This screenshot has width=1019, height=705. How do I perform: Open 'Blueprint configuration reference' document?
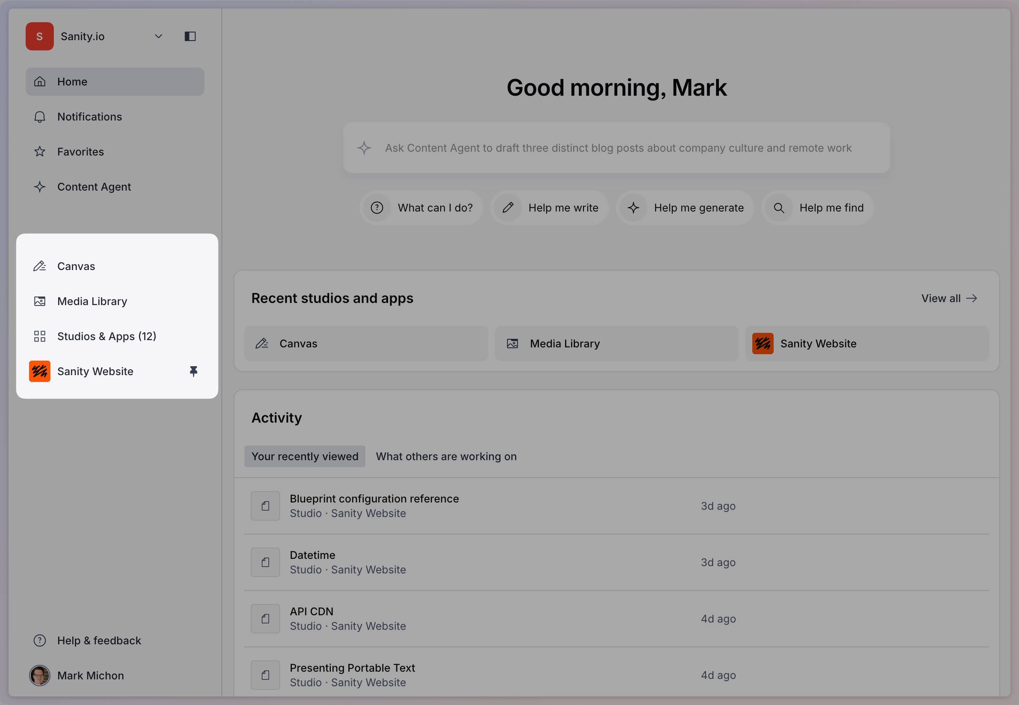(x=616, y=506)
